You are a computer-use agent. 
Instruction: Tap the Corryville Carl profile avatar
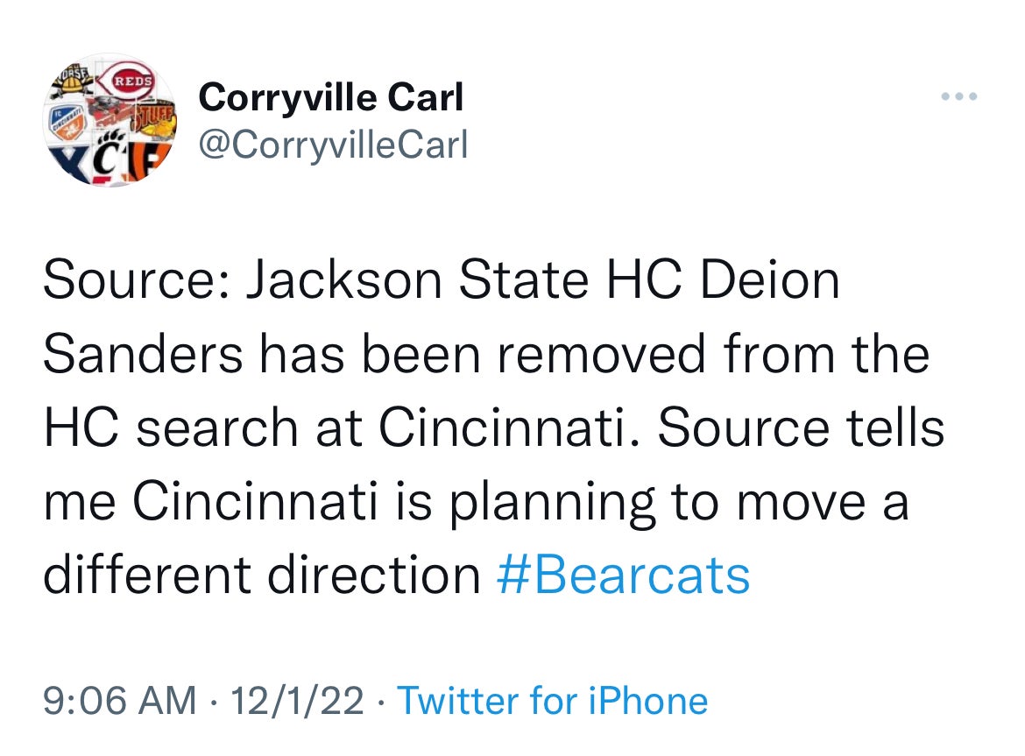pyautogui.click(x=113, y=119)
